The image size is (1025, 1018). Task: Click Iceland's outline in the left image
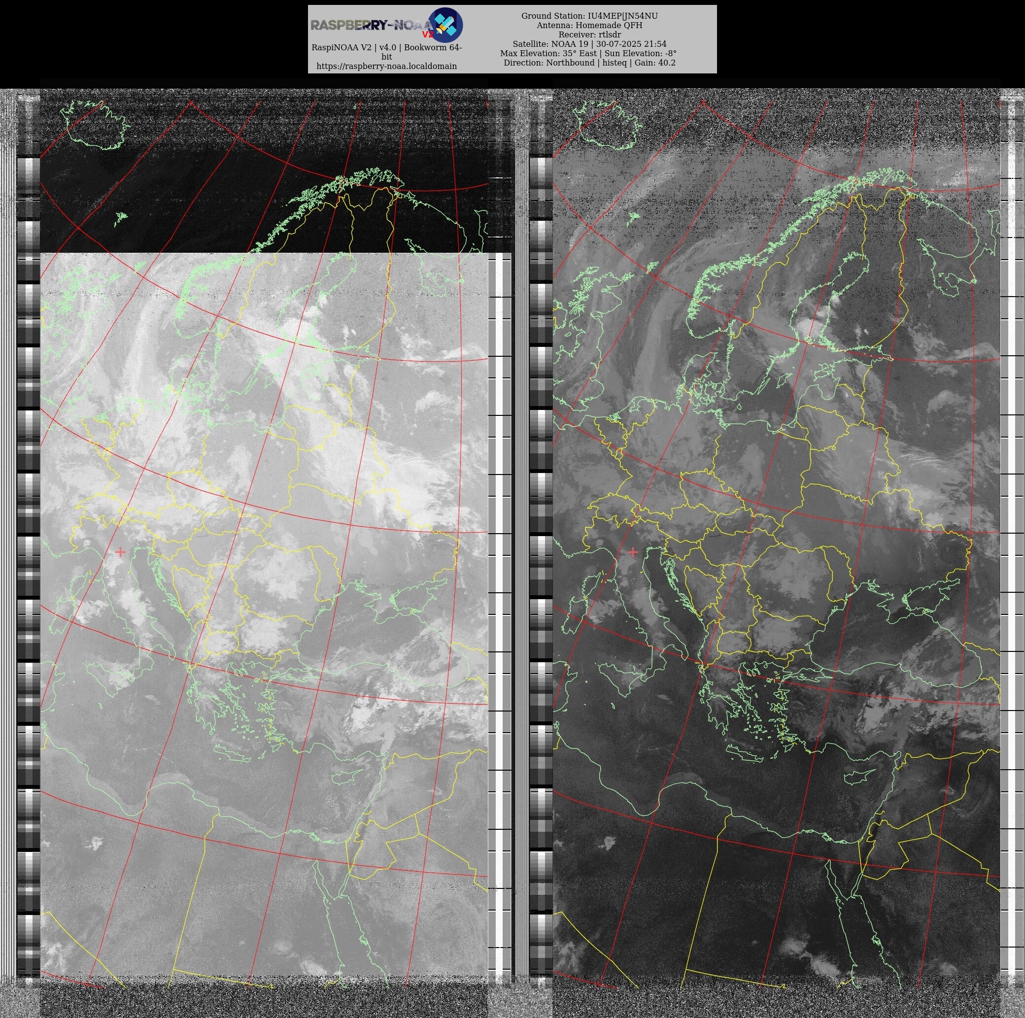click(x=96, y=125)
